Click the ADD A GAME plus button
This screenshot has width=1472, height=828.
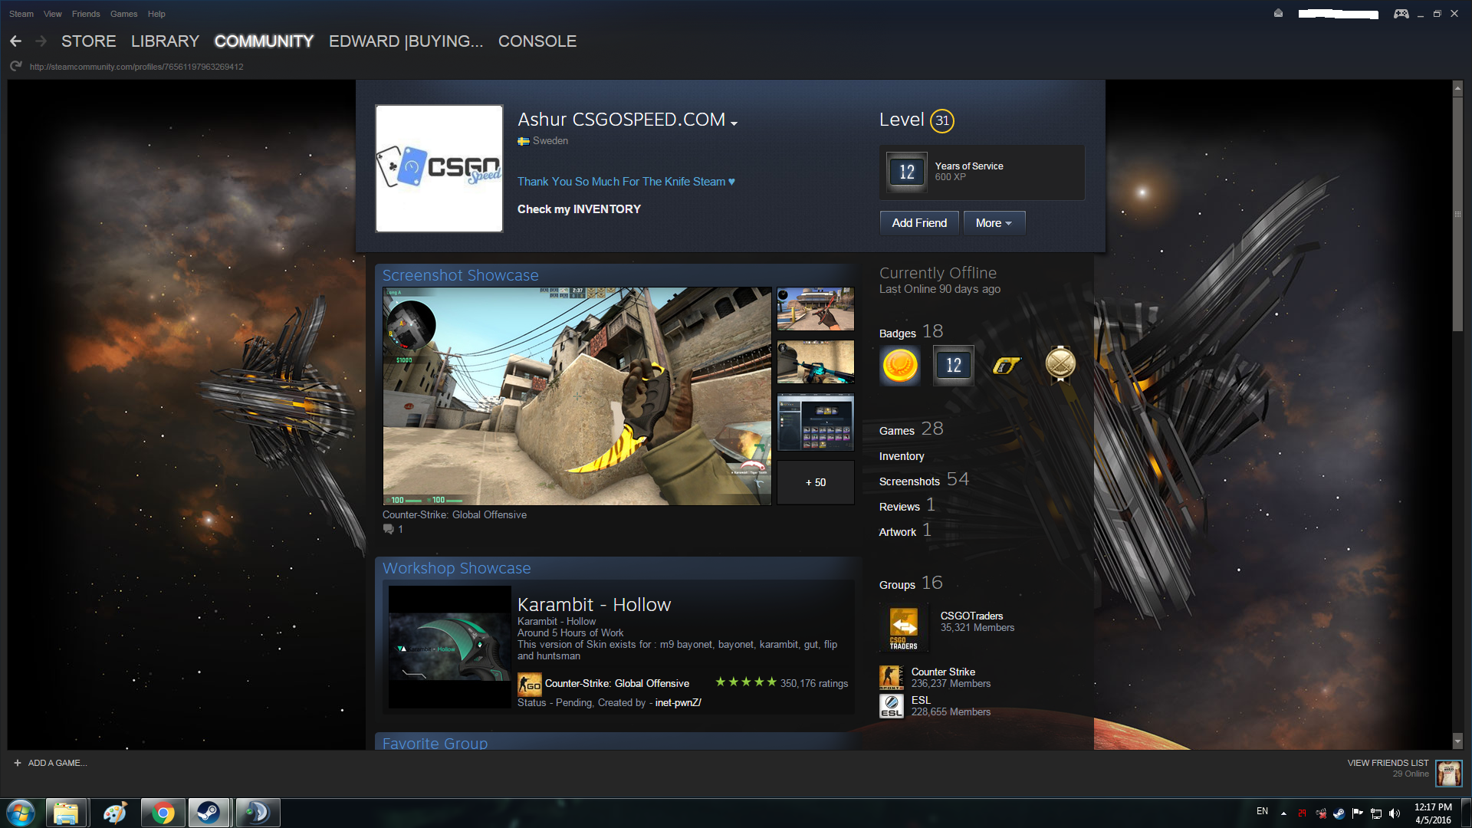click(x=18, y=763)
